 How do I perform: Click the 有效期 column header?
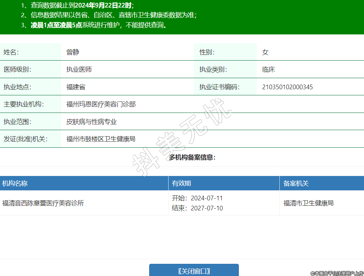tap(181, 184)
